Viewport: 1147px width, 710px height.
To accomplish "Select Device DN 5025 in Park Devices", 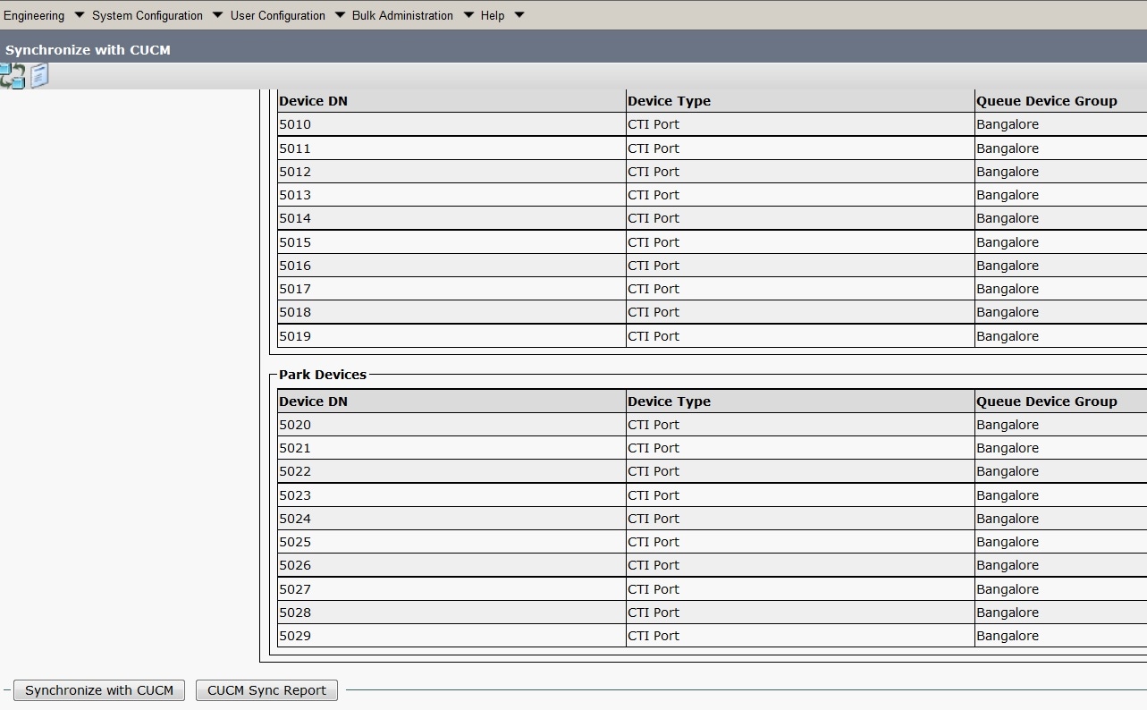I will click(451, 542).
